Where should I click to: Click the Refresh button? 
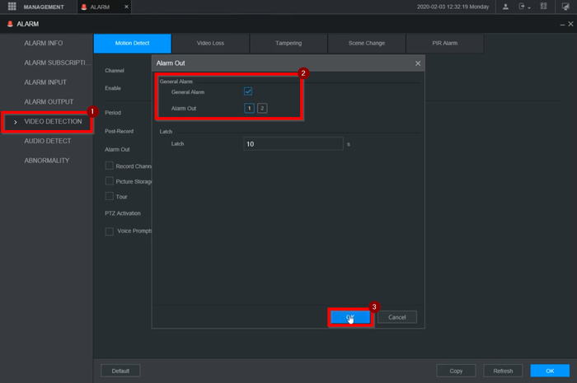coord(503,371)
